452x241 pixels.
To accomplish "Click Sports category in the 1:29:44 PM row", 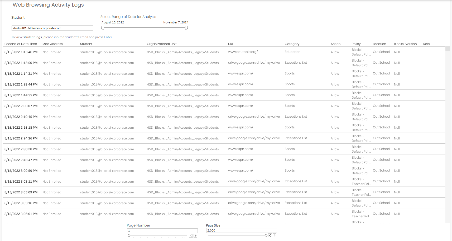I will (x=290, y=84).
